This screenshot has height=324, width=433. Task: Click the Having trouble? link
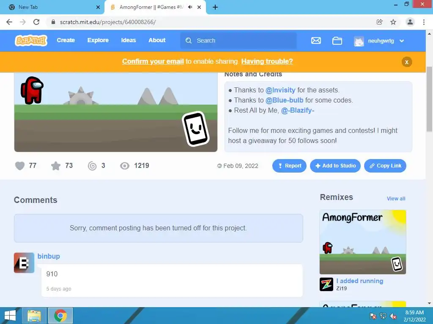267,62
